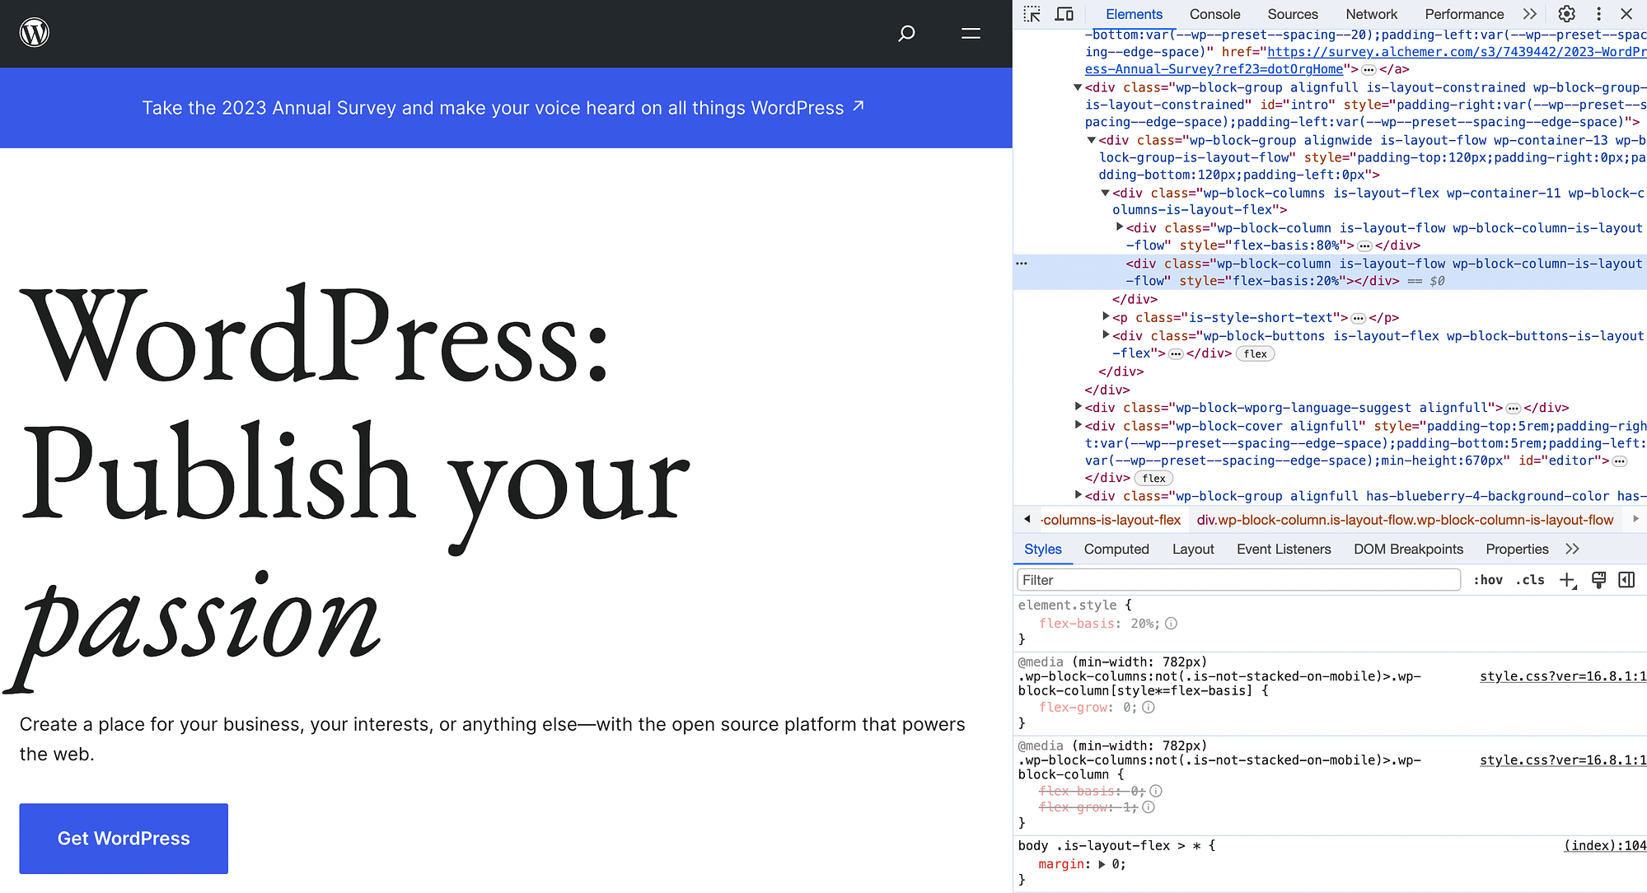Screen dimensions: 1647x893
Task: Click the inspect element picker icon
Action: (x=1032, y=13)
